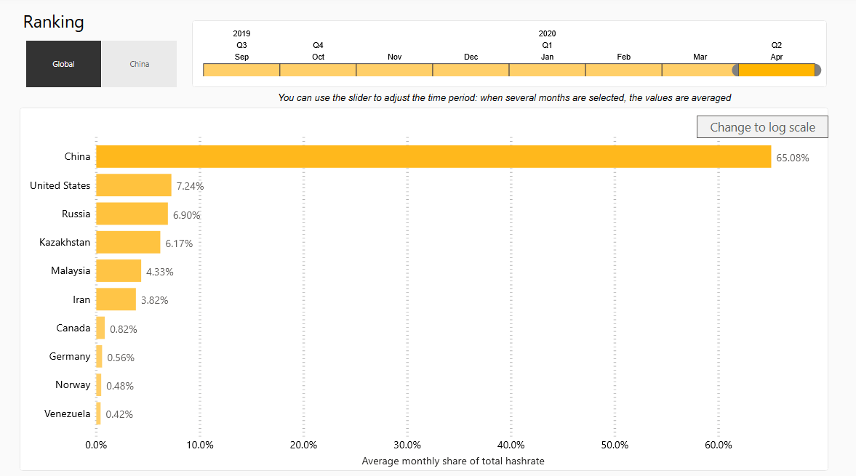
Task: Click the Change to log scale button
Action: coord(762,127)
